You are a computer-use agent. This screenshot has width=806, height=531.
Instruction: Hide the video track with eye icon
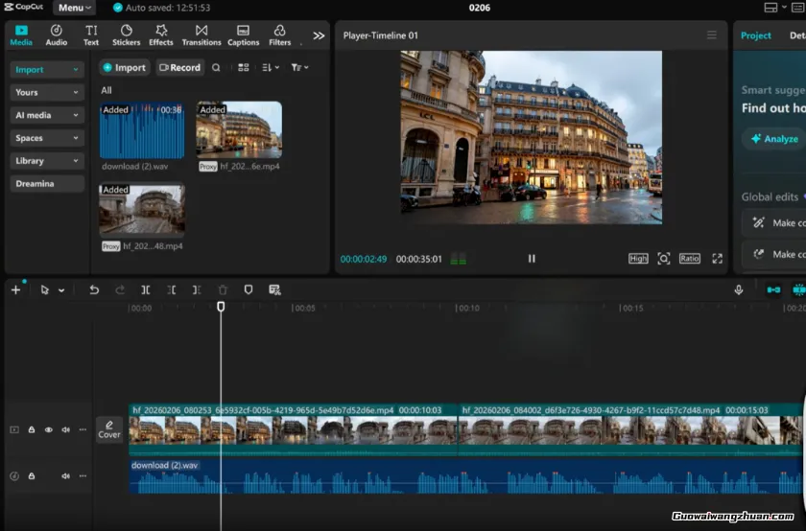pos(49,430)
